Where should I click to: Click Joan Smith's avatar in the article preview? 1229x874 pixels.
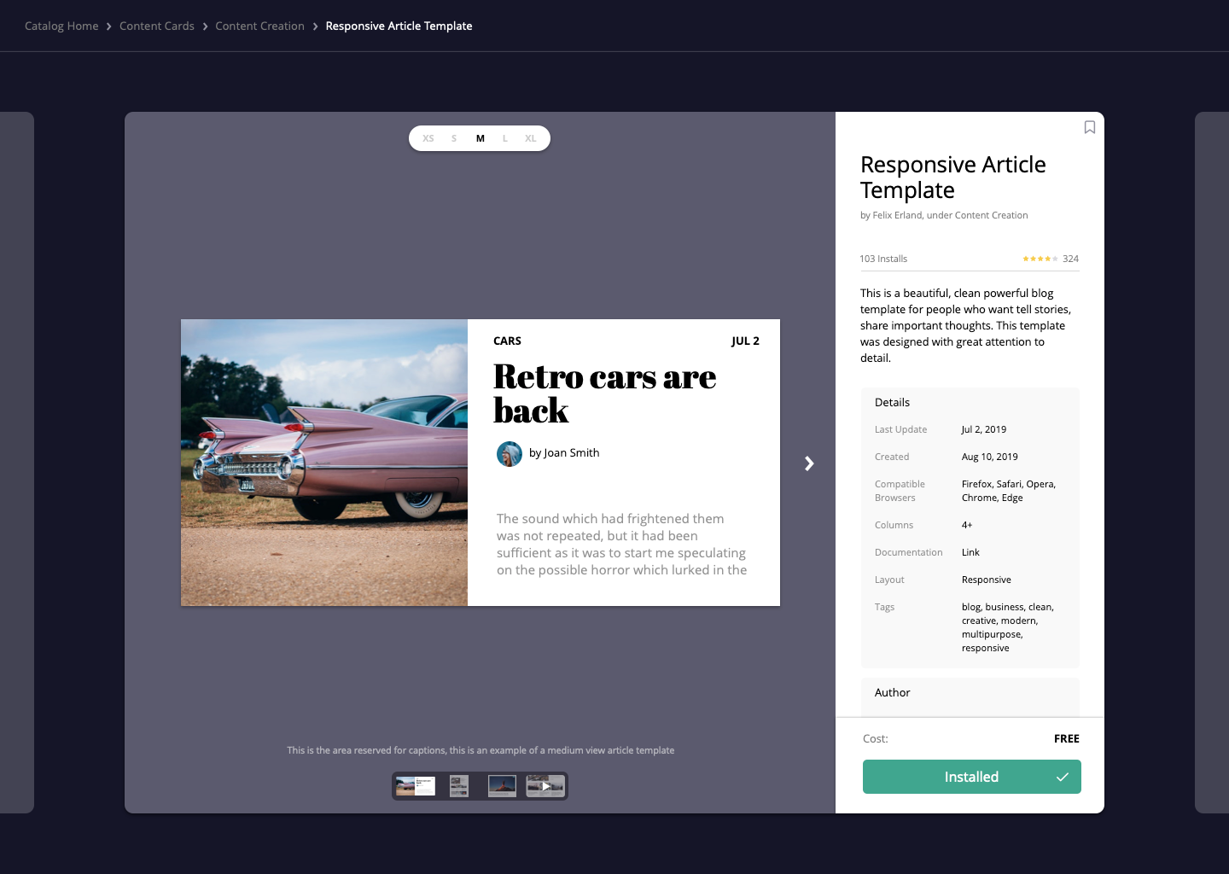(x=510, y=454)
